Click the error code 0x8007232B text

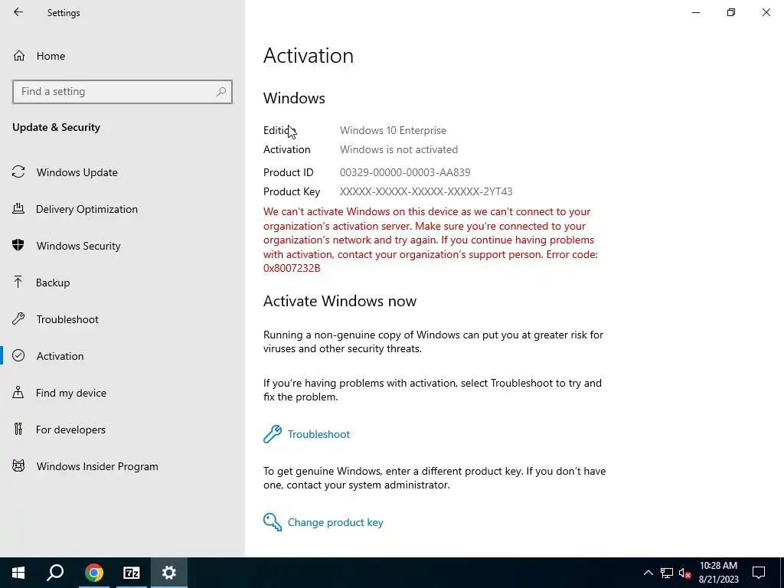coord(292,268)
